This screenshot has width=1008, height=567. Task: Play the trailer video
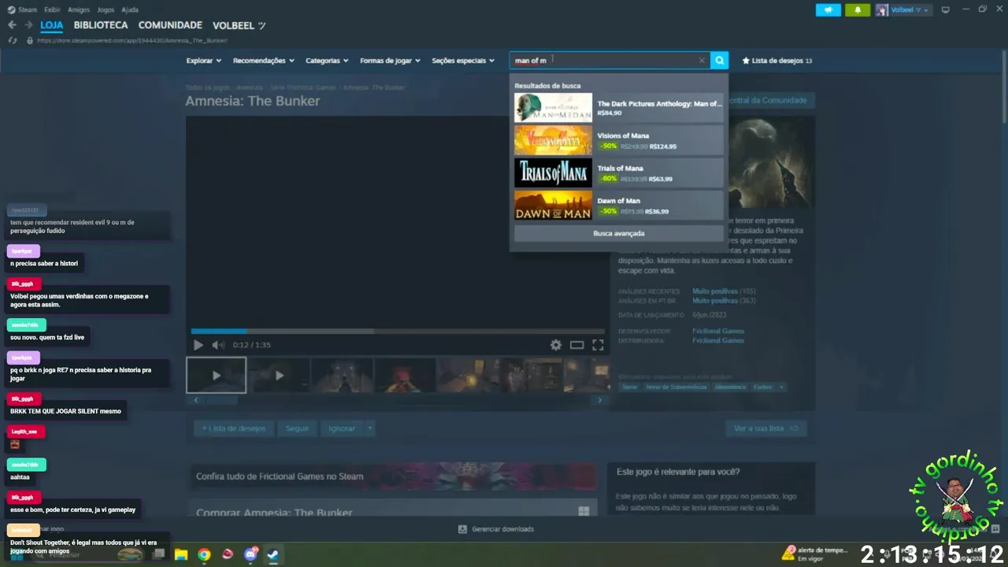pos(198,345)
